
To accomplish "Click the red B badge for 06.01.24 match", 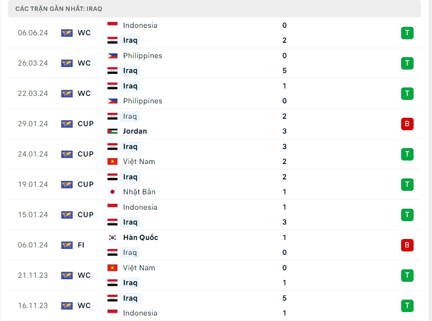I will click(x=407, y=245).
